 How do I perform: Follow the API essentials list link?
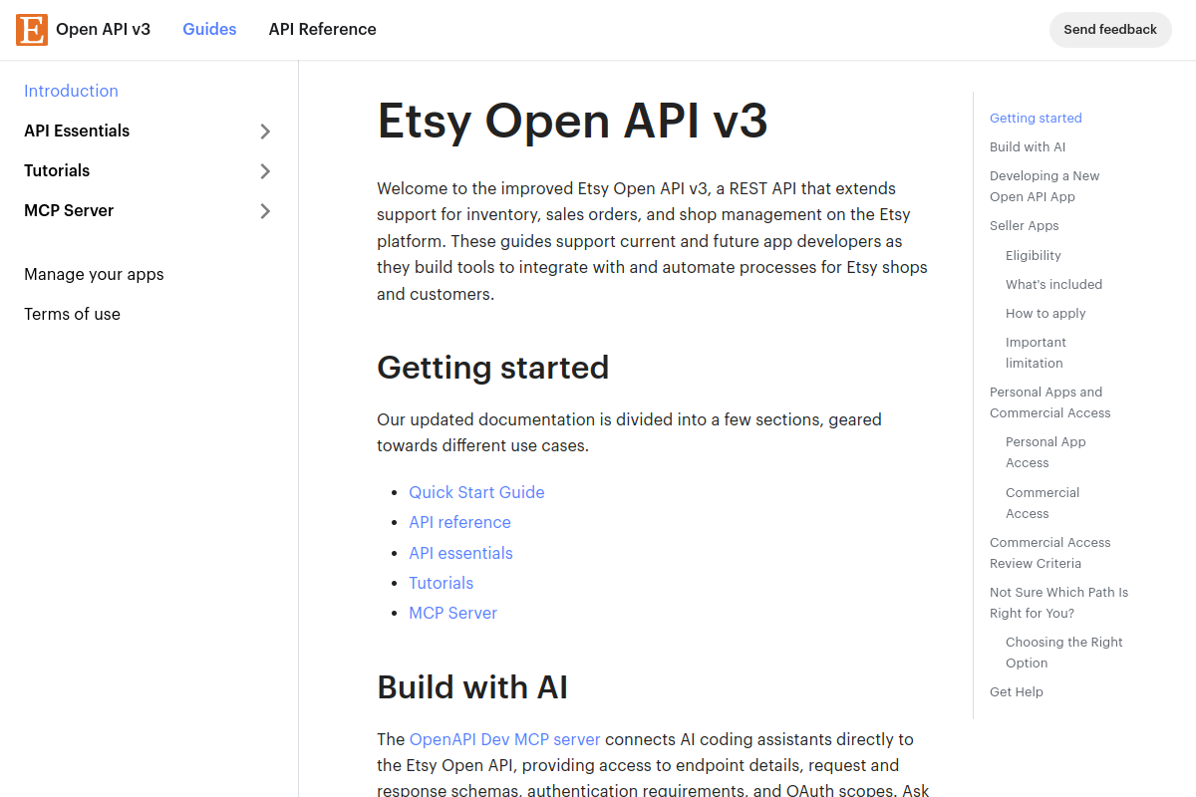click(x=460, y=553)
